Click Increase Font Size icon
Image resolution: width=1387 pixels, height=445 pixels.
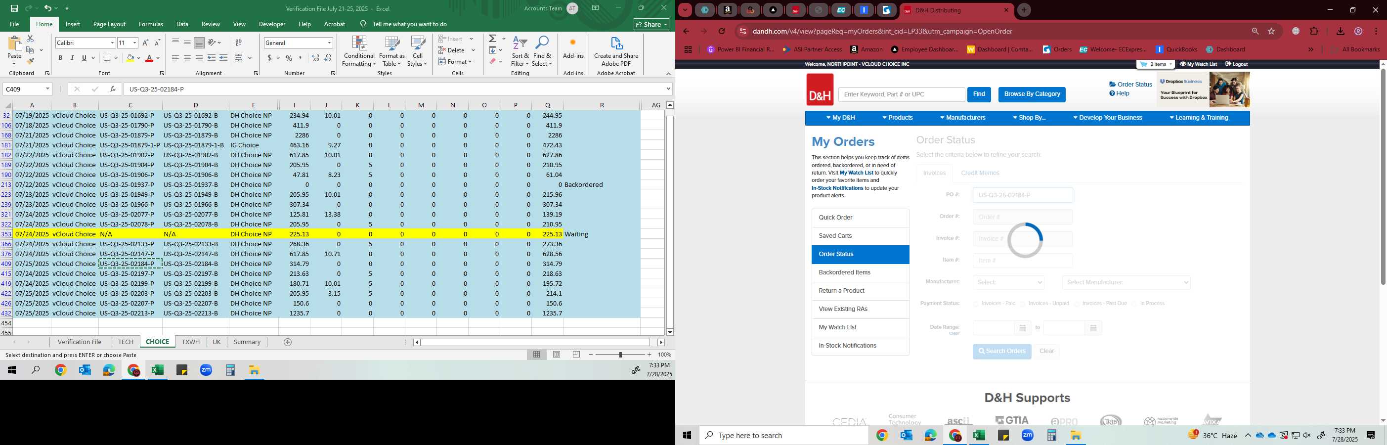coord(145,43)
